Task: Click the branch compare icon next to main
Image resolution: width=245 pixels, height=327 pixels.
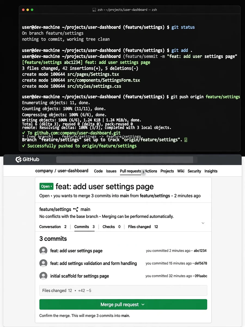Action: (x=76, y=209)
